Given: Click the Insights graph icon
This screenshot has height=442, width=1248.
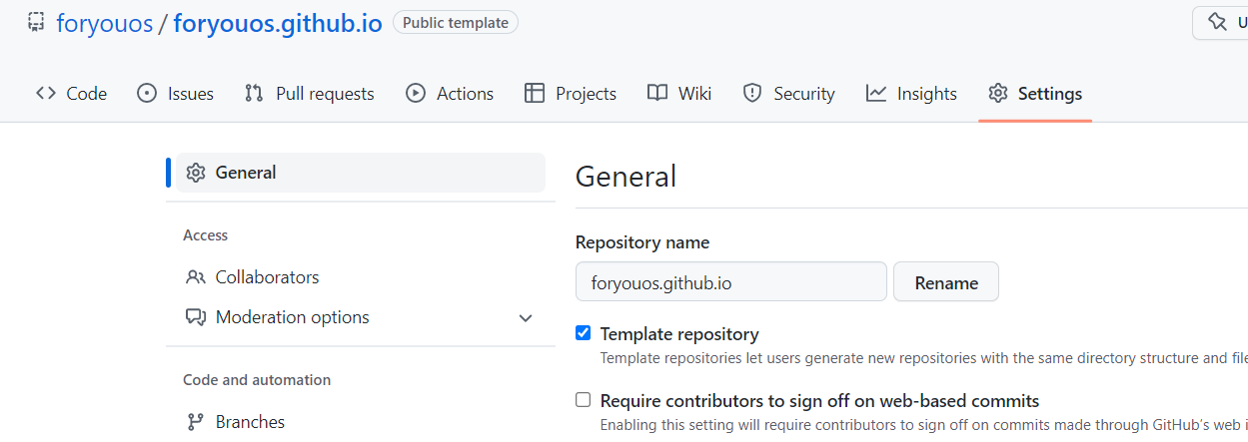Looking at the screenshot, I should click(x=876, y=93).
